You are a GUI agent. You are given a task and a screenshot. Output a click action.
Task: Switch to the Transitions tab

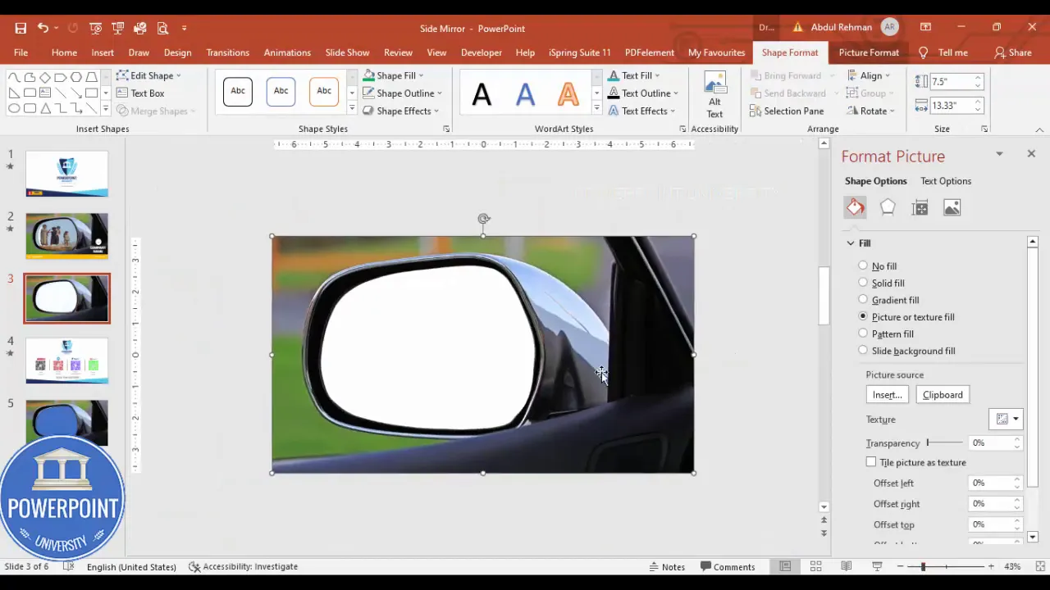click(227, 52)
